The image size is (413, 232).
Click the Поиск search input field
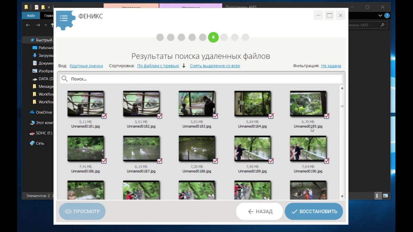click(201, 79)
